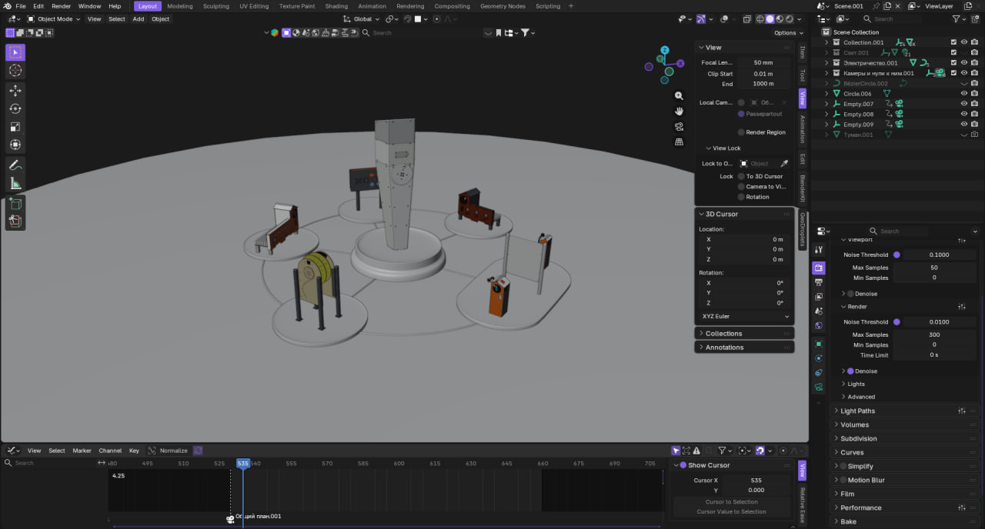The width and height of the screenshot is (985, 529).
Task: Click the Viewport Noise Threshold 0.1000 field
Action: click(x=939, y=255)
